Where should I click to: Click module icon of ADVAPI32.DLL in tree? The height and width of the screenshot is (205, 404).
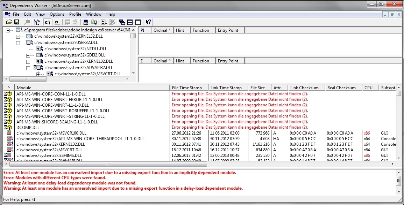tap(38, 68)
